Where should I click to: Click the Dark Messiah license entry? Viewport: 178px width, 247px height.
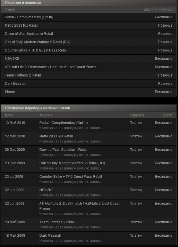(x=89, y=84)
